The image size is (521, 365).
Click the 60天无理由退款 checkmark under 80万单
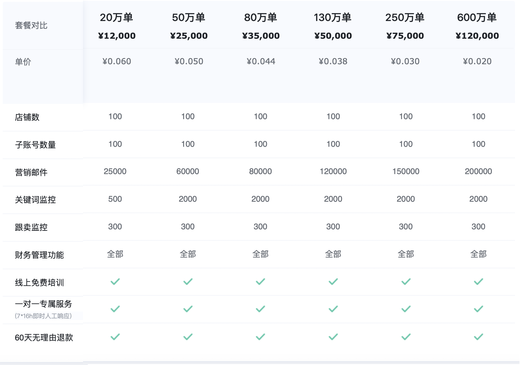click(x=260, y=337)
